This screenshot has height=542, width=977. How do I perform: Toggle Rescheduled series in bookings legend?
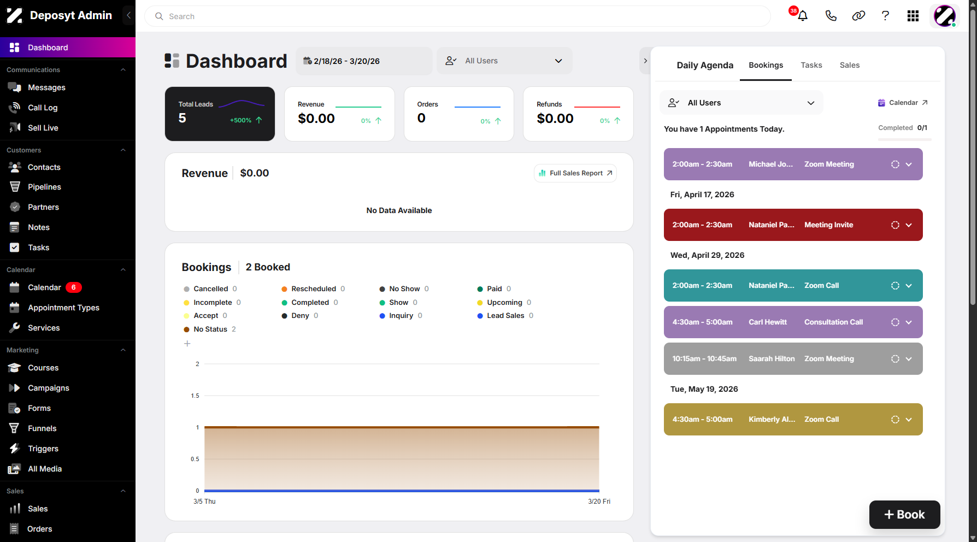tap(313, 288)
